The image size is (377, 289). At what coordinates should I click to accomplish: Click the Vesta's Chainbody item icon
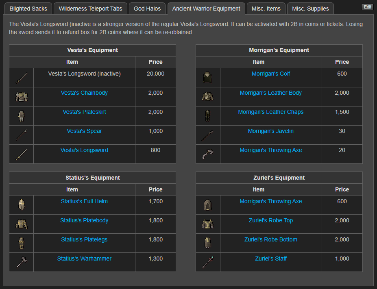[21, 97]
